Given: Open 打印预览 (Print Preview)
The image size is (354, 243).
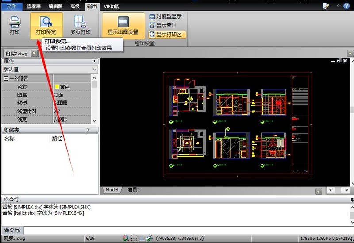Looking at the screenshot, I should point(46,25).
